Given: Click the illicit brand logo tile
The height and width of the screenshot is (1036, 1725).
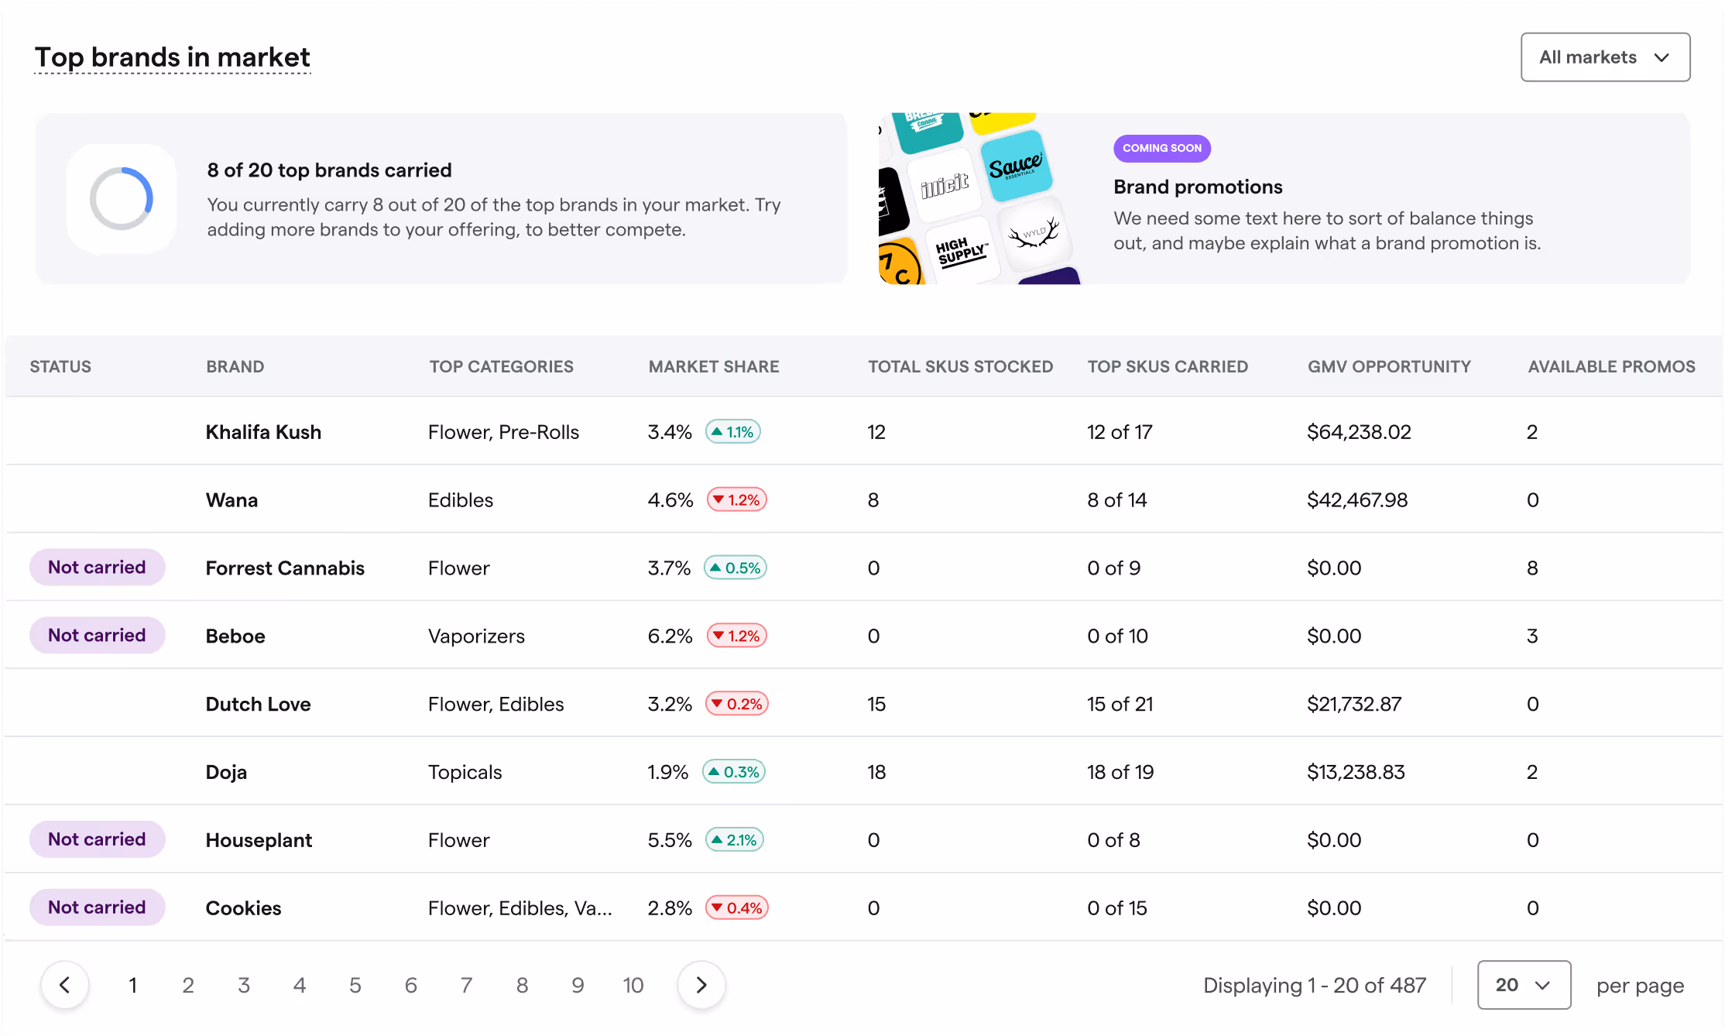Looking at the screenshot, I should point(944,186).
